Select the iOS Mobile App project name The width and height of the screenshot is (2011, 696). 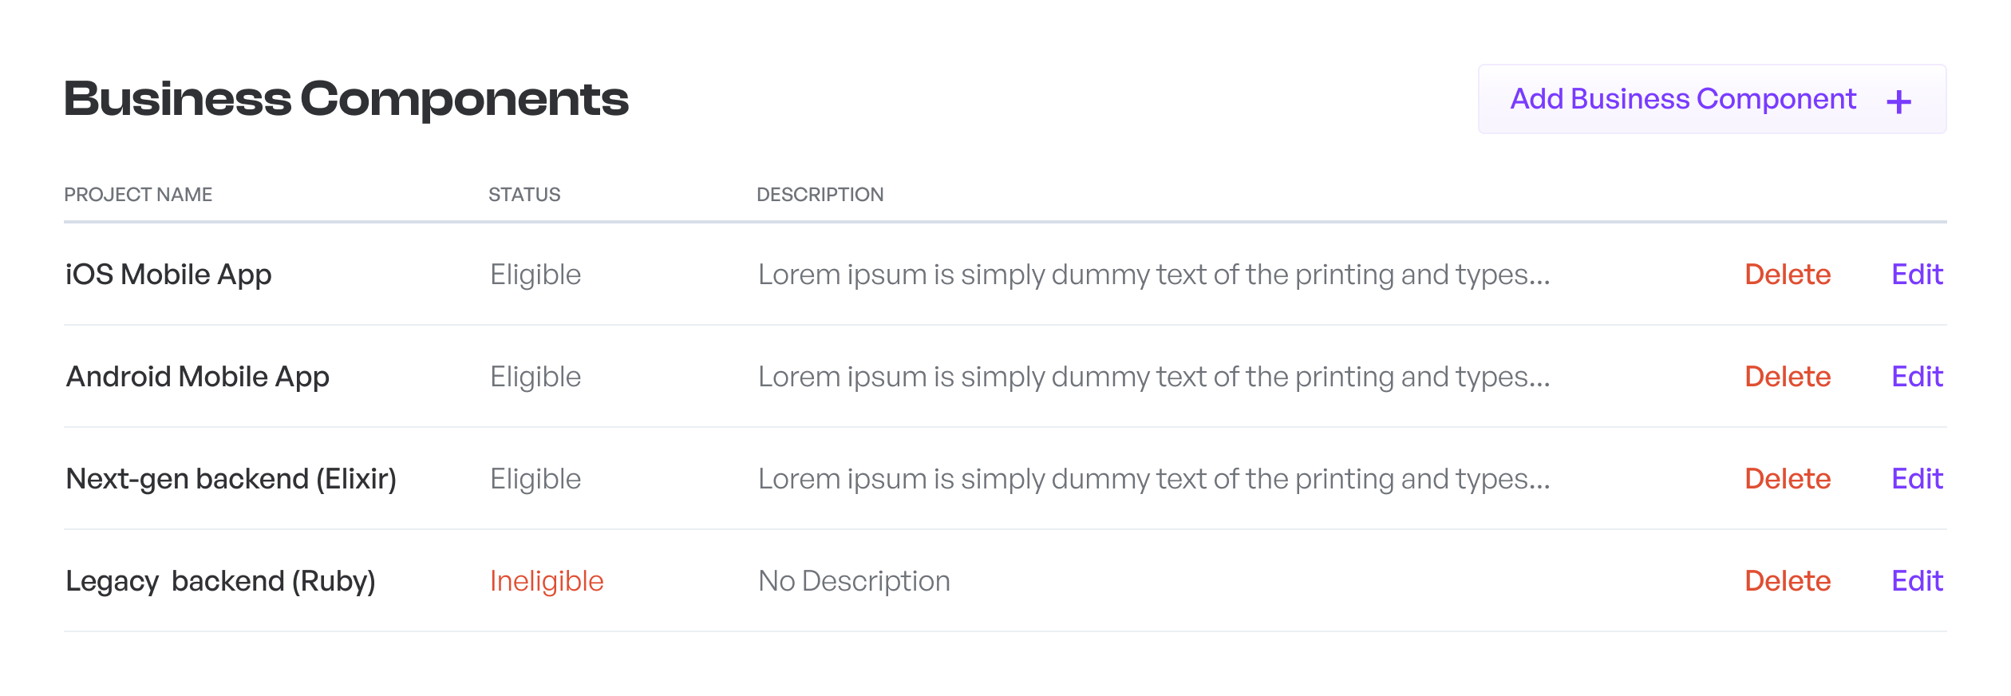(168, 275)
